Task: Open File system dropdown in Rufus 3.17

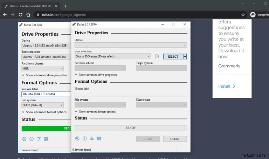Action: [100, 105]
